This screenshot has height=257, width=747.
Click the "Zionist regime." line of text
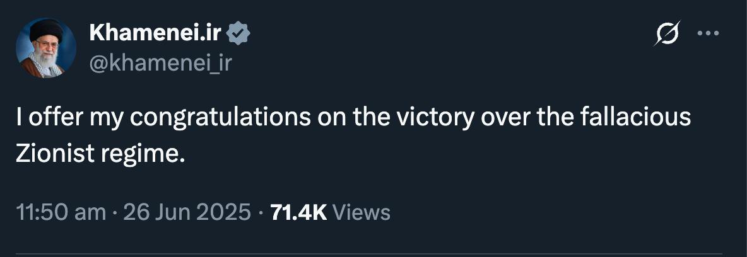100,151
